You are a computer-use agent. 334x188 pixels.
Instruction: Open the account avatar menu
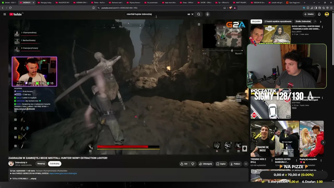(327, 14)
